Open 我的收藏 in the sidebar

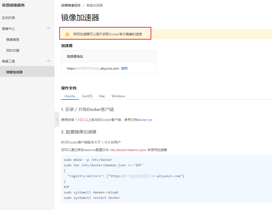[x=13, y=51]
